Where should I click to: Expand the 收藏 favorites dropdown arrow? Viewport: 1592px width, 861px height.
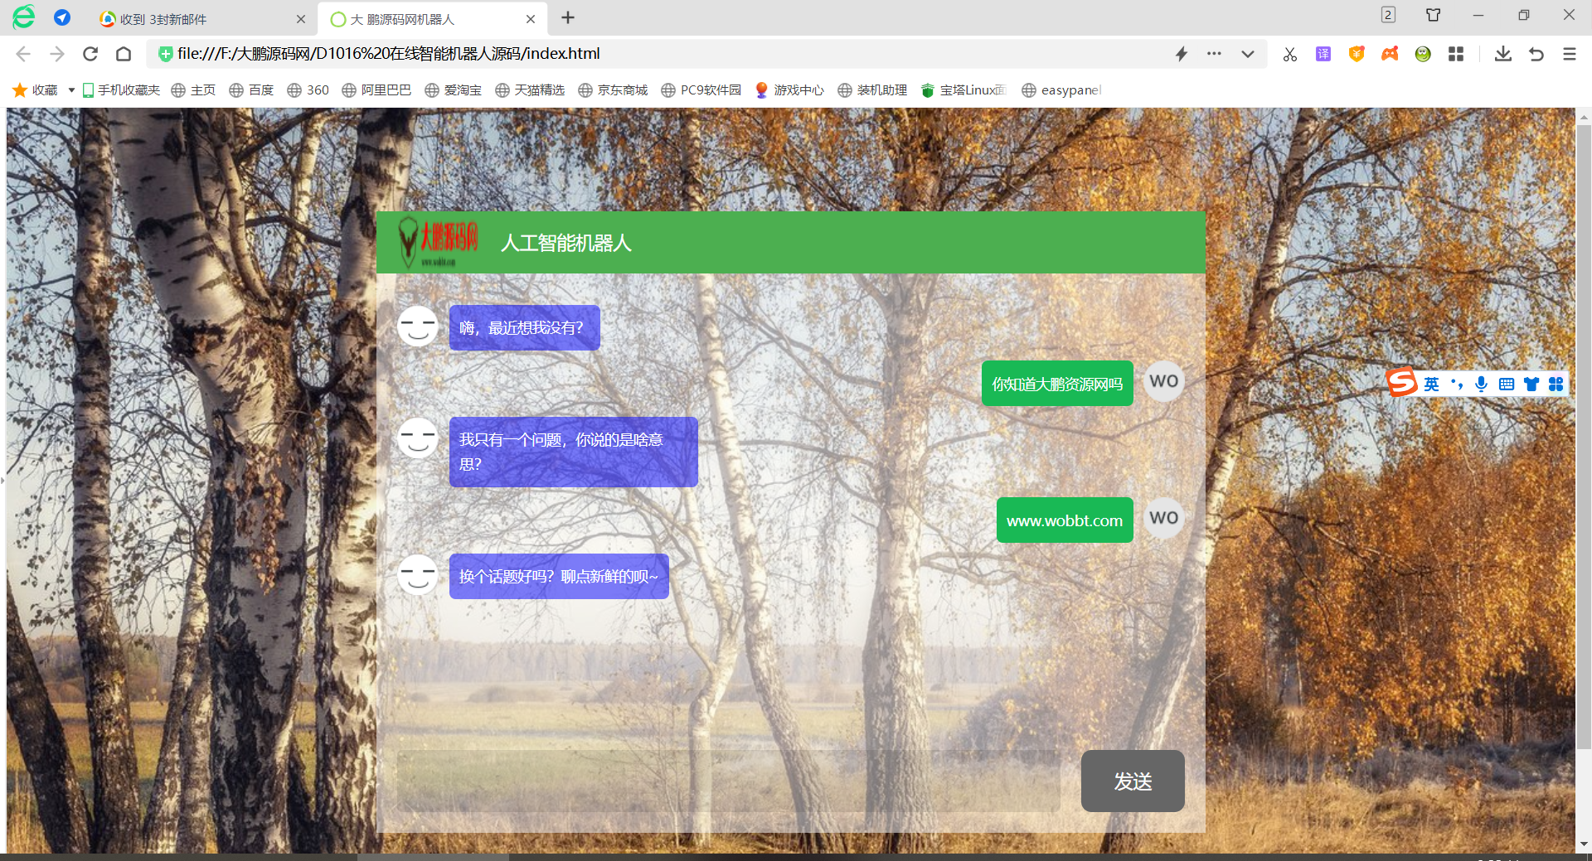(71, 90)
